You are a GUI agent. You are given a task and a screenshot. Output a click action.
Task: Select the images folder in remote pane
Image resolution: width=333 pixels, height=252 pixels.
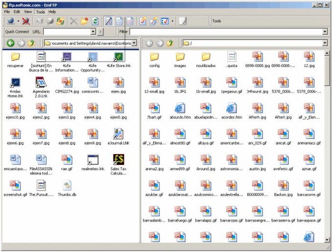click(x=180, y=59)
